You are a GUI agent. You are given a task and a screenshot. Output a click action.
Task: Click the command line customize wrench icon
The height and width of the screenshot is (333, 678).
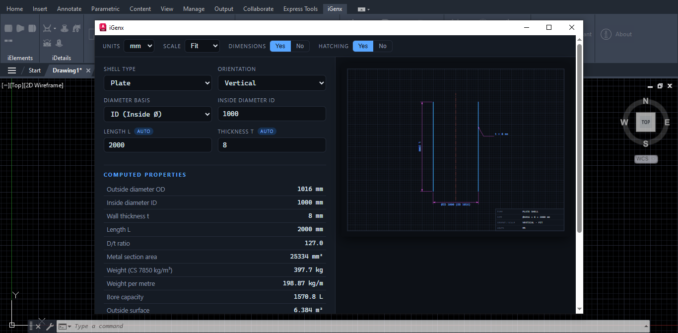50,327
